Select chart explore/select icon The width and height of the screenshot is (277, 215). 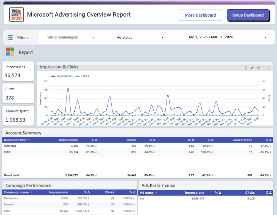pos(245,68)
